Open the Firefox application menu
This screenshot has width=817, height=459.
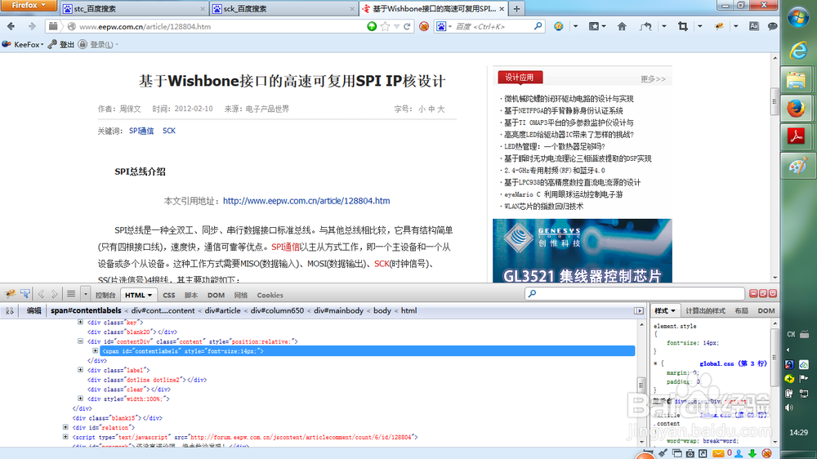point(28,5)
